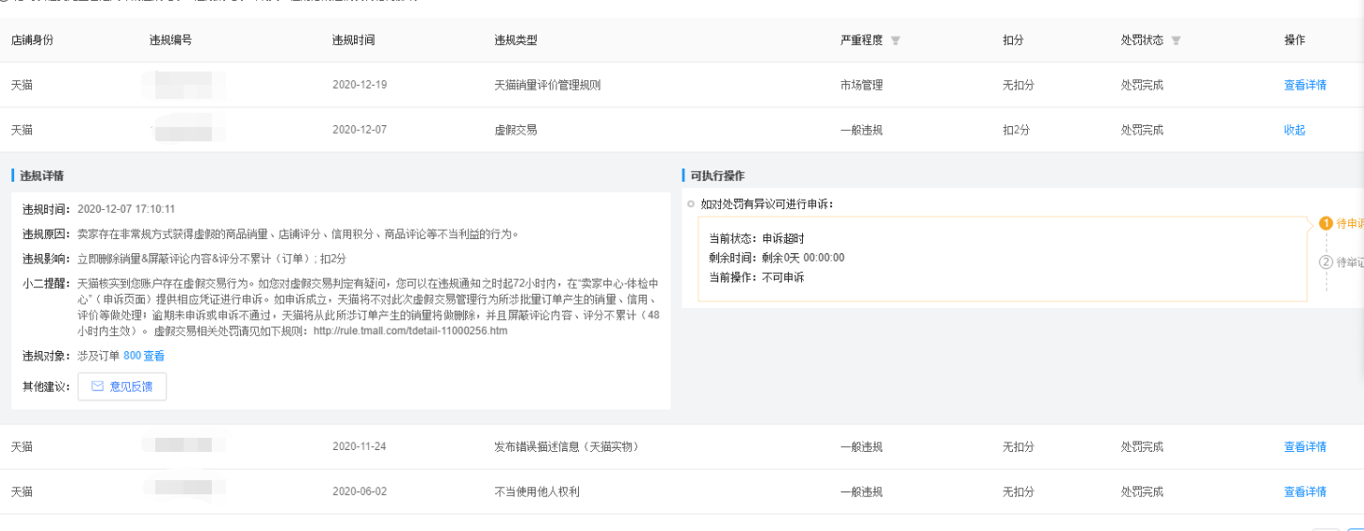The width and height of the screenshot is (1364, 531).
Task: Select the 发布错误描述信息（天猫实物） cell
Action: pyautogui.click(x=567, y=446)
